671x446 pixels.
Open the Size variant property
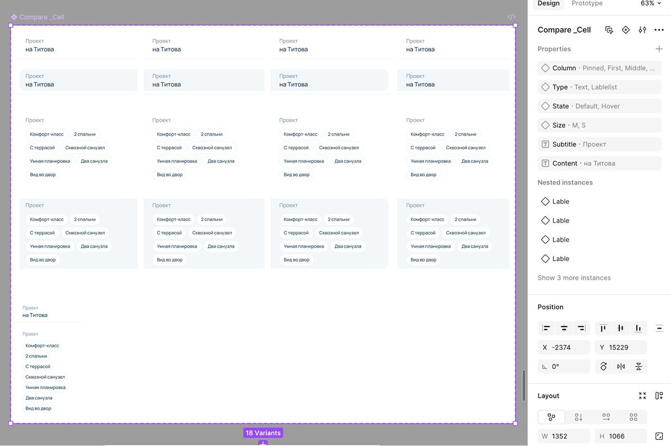coord(599,125)
